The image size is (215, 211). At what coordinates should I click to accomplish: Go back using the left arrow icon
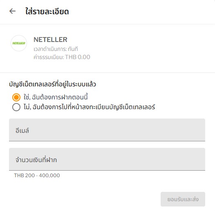pyautogui.click(x=12, y=11)
